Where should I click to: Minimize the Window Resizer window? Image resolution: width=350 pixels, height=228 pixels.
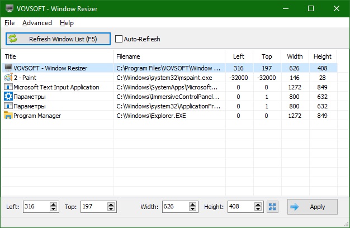pos(286,8)
